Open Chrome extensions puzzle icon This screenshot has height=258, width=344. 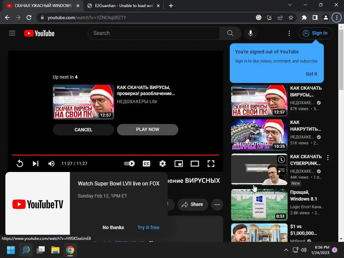304,17
